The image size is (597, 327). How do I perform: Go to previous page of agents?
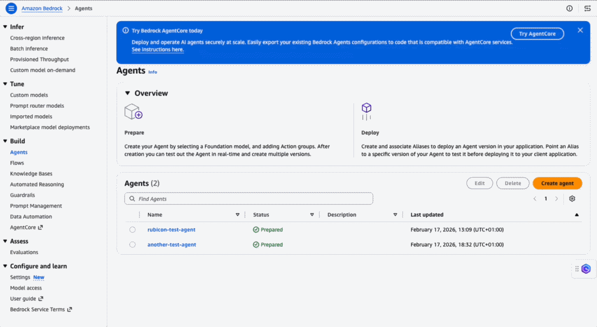coord(535,199)
